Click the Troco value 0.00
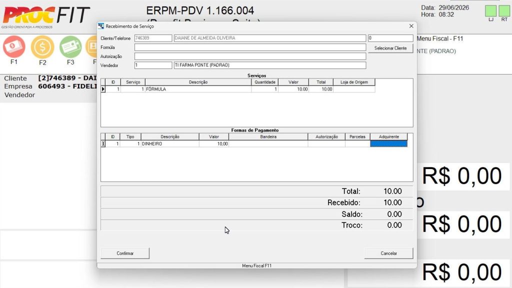The width and height of the screenshot is (512, 288). coord(394,225)
